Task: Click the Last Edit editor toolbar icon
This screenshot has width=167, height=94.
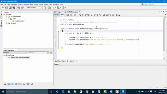Action: pos(68,15)
